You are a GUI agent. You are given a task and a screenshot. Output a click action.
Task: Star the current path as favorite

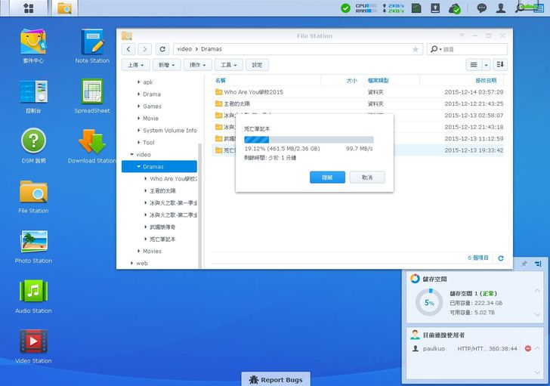click(x=415, y=49)
